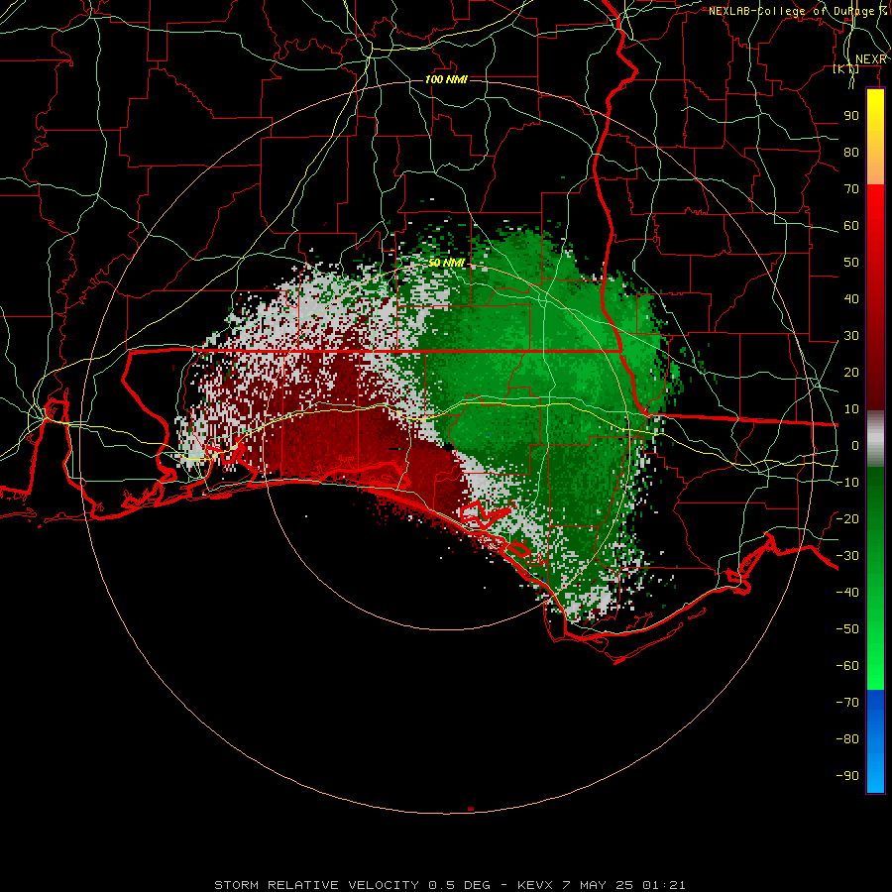Click the positive 20 scale value
This screenshot has height=892, width=892.
coord(851,373)
